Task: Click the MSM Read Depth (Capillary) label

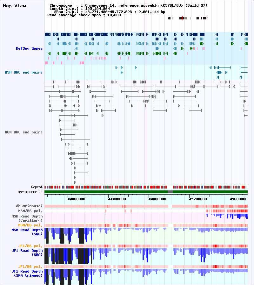Action: click(x=27, y=218)
